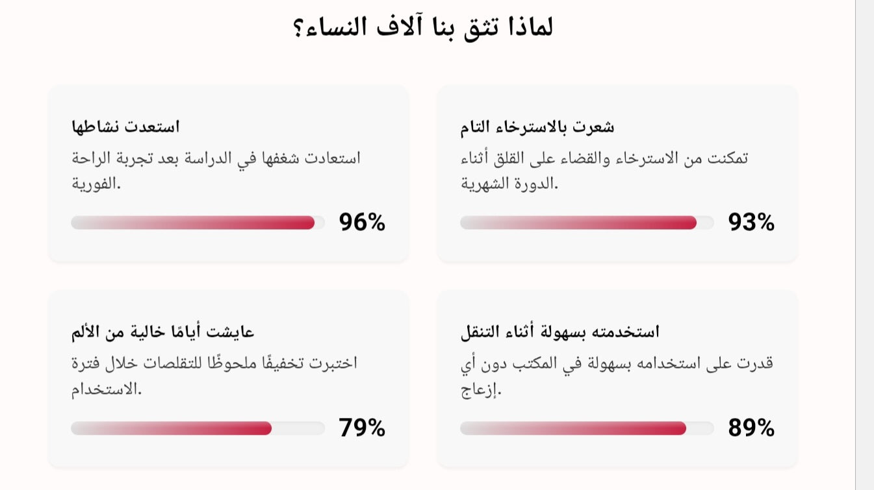Click the "استعدت نشاطها" card title
The height and width of the screenshot is (490, 874).
coord(125,127)
